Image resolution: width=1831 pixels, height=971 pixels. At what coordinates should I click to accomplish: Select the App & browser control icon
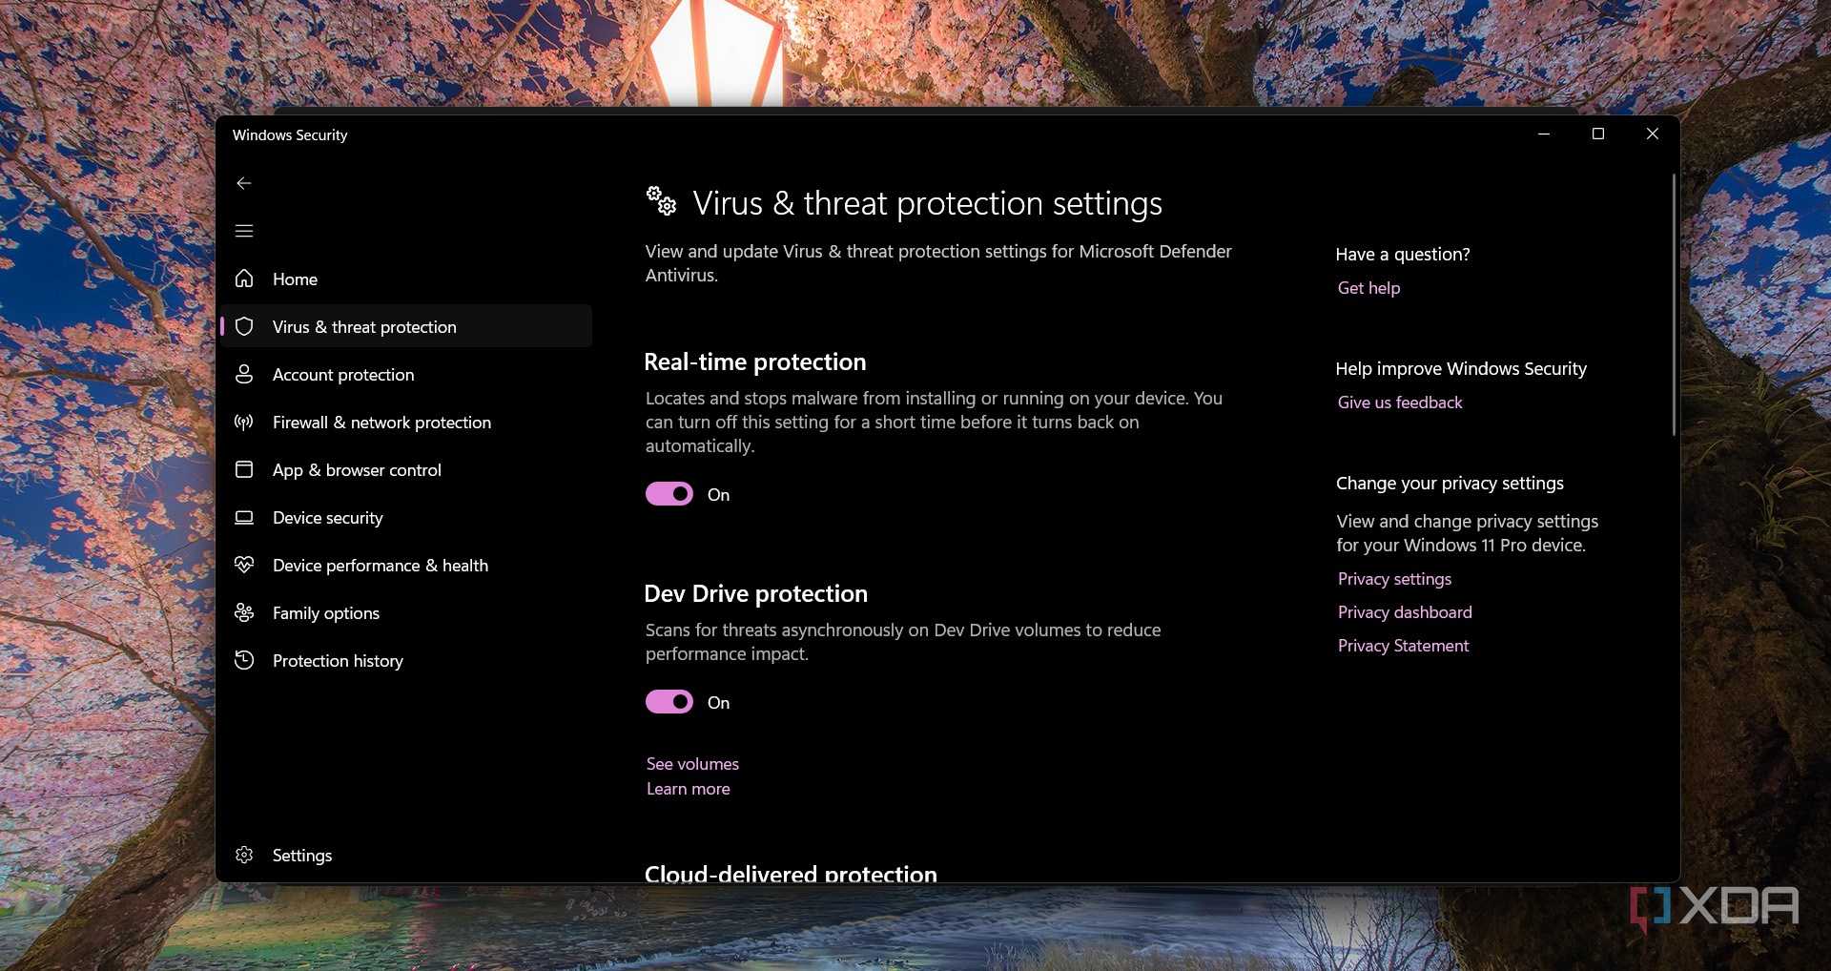click(x=244, y=469)
